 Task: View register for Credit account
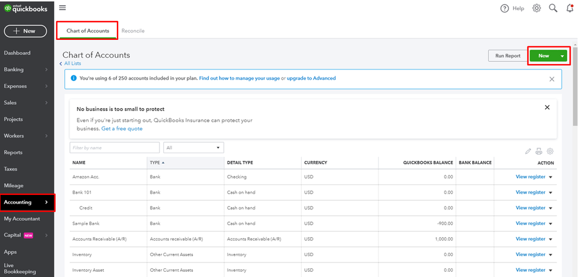point(530,208)
